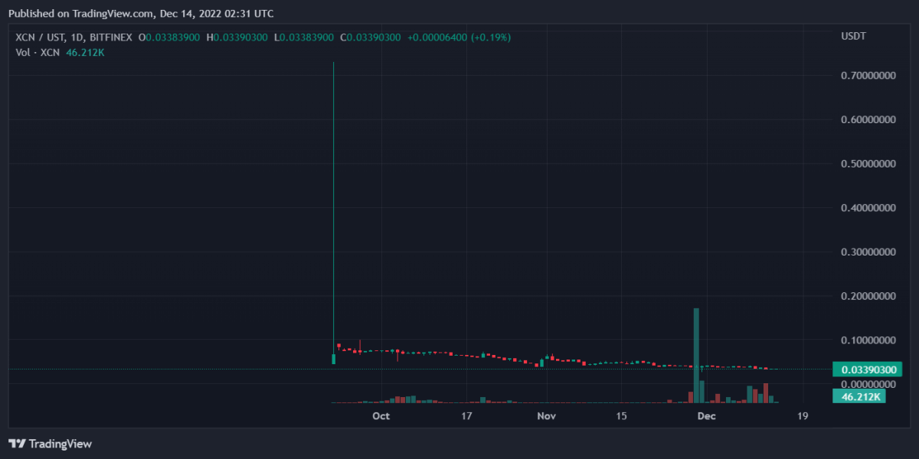Image resolution: width=919 pixels, height=459 pixels.
Task: Click the 17 date label on time axis
Action: [x=466, y=416]
